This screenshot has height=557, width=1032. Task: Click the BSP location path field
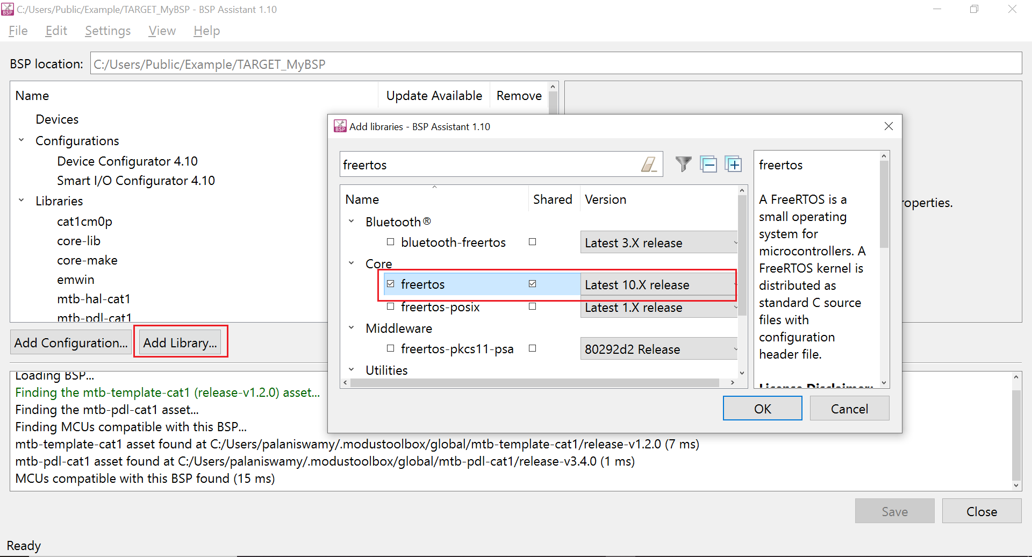(556, 64)
